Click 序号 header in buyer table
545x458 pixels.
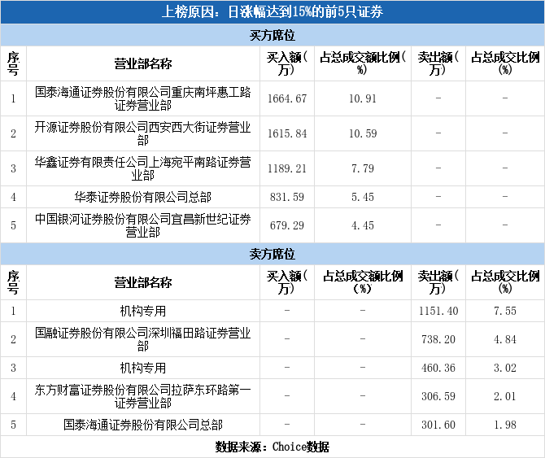[13, 63]
